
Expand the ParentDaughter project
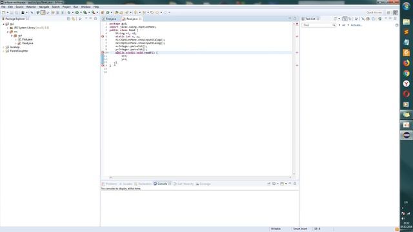pos(4,51)
